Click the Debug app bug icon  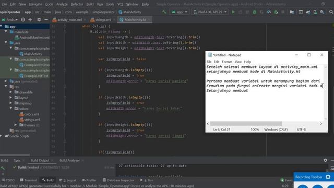[x=254, y=12]
